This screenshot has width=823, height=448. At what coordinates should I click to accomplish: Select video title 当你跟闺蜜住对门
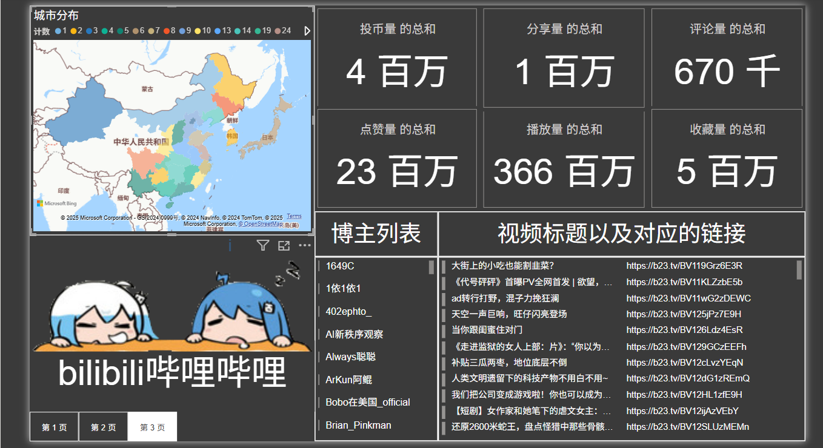coord(487,330)
